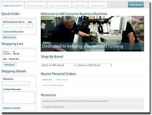Click the Qty. input box
152x115 pixels.
31,26
